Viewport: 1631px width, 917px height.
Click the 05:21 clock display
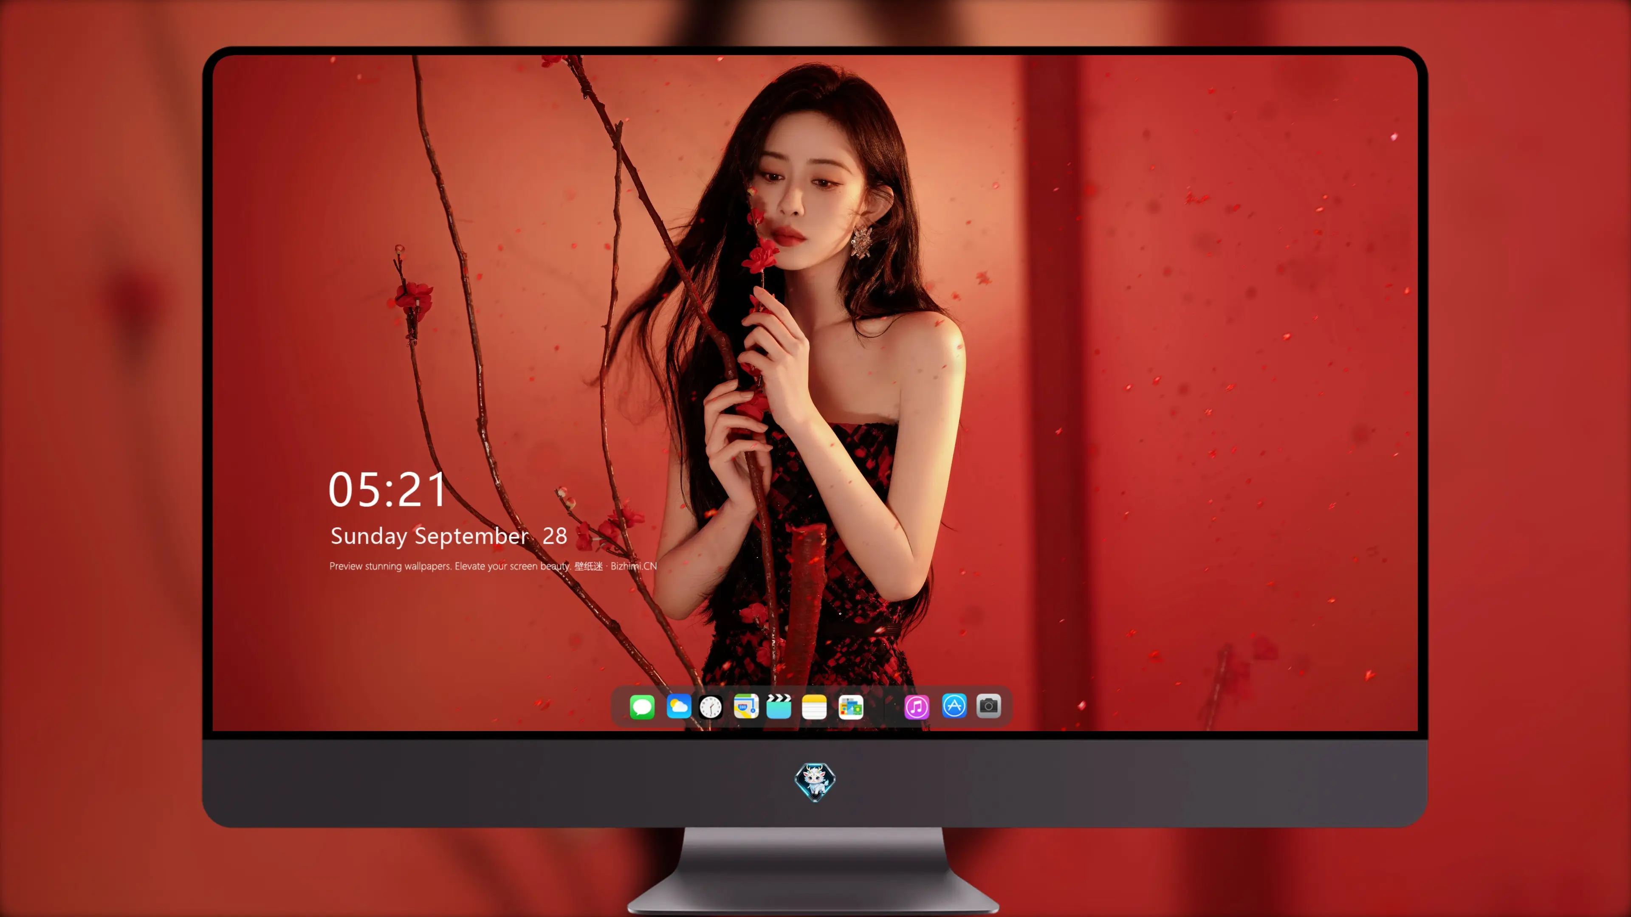pyautogui.click(x=387, y=490)
